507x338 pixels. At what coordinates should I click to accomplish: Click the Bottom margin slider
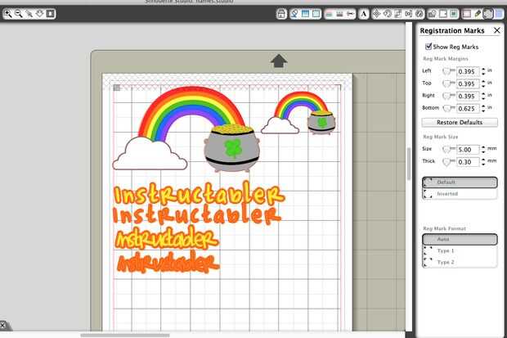(x=448, y=108)
